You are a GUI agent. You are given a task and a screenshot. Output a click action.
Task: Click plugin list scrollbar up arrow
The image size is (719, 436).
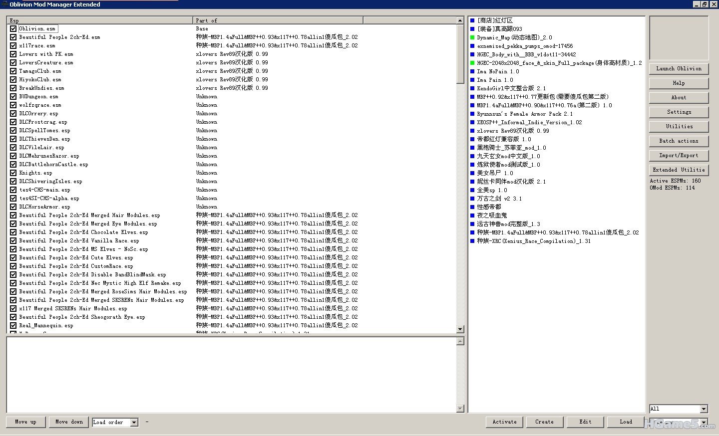tap(460, 20)
